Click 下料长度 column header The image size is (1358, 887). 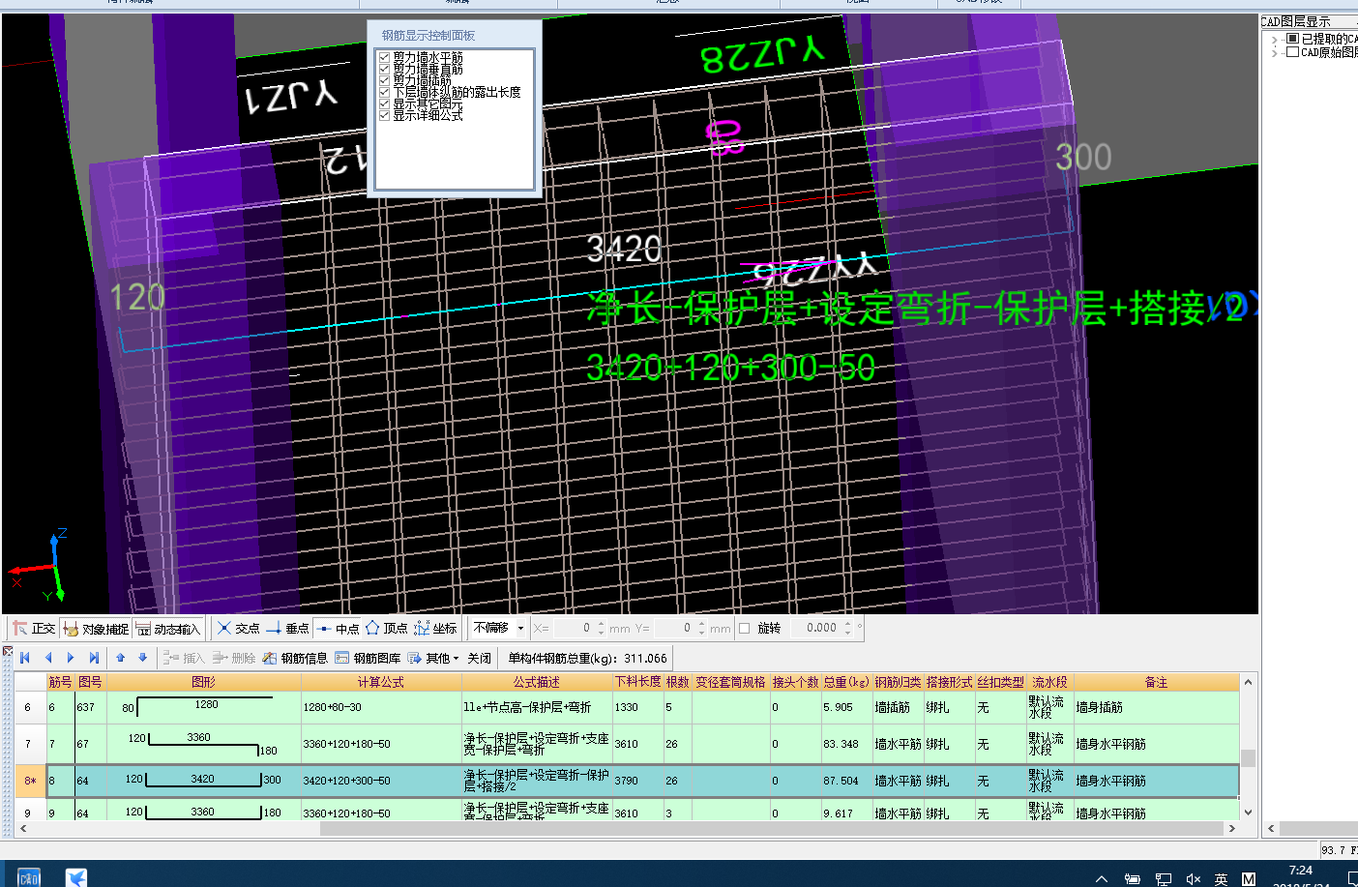[638, 682]
